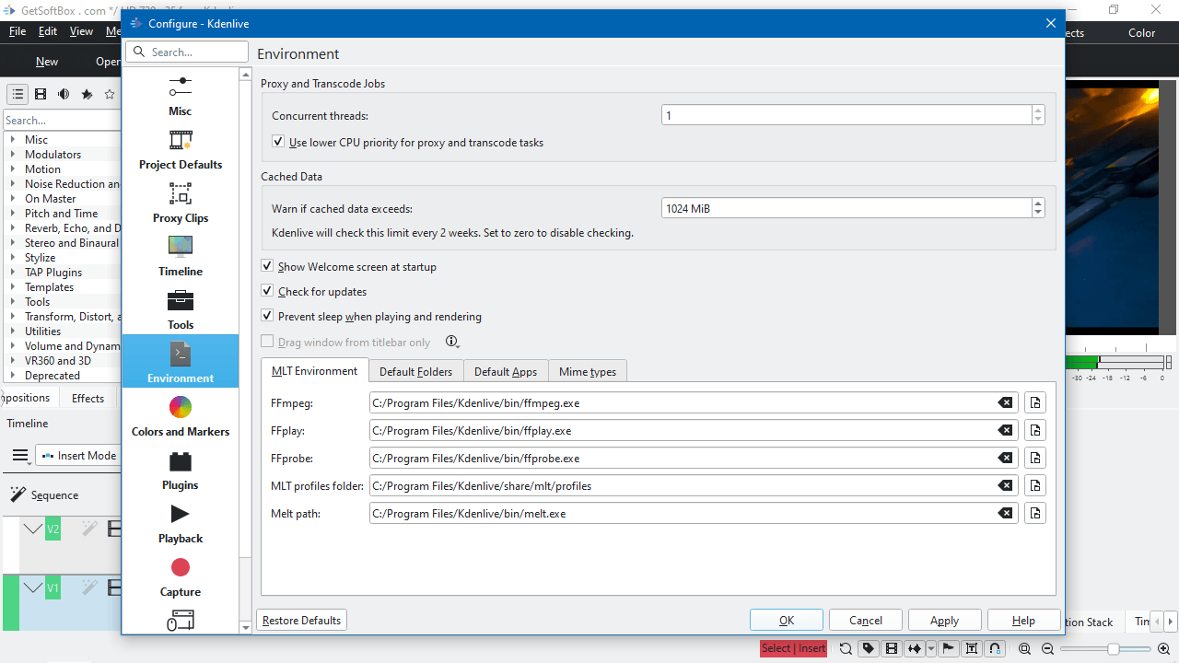1179x663 pixels.
Task: Expand the On Master effects category
Action: pos(13,199)
